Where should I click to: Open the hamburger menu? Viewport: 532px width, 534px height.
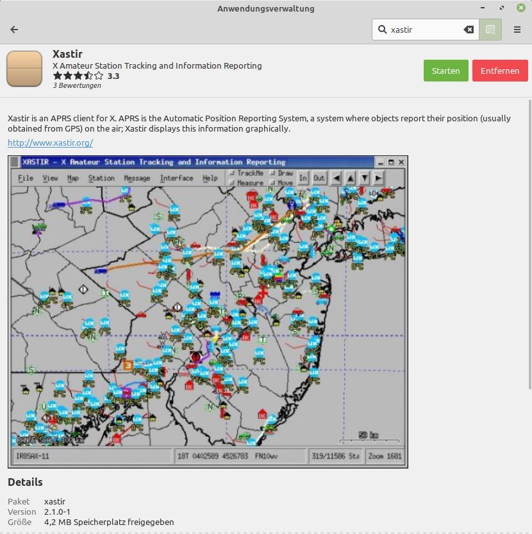[517, 30]
